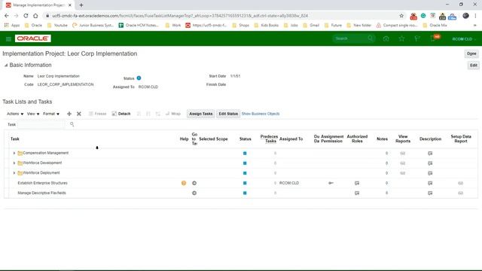Click the Edit Status button
The height and width of the screenshot is (271, 482).
(x=228, y=114)
